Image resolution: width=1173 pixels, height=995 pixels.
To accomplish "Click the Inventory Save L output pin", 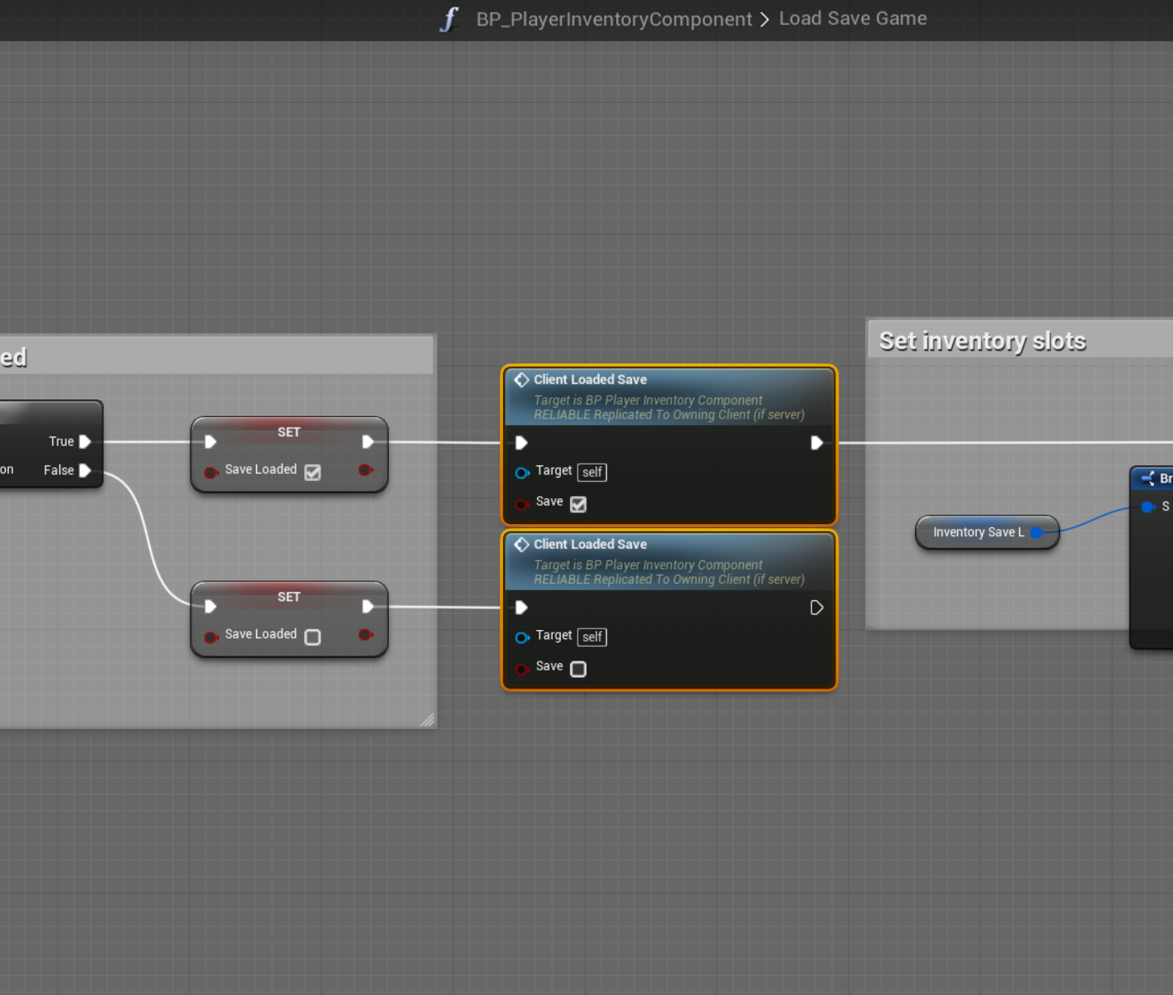I will (1036, 533).
